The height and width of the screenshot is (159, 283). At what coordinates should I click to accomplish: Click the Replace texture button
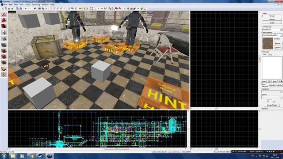278,47
